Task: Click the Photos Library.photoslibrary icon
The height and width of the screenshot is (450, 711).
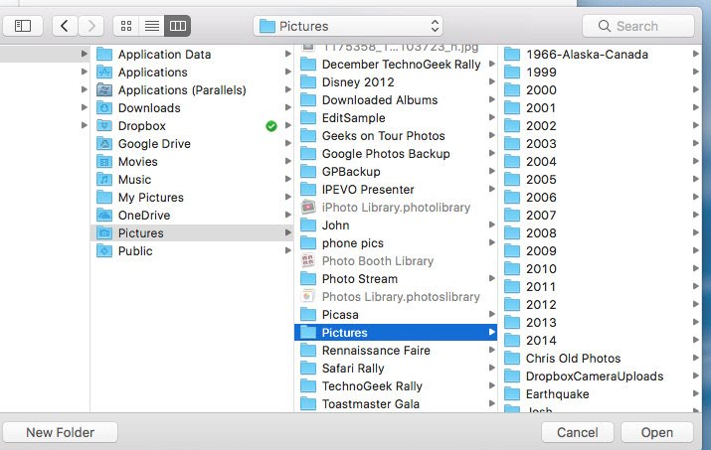Action: tap(308, 296)
